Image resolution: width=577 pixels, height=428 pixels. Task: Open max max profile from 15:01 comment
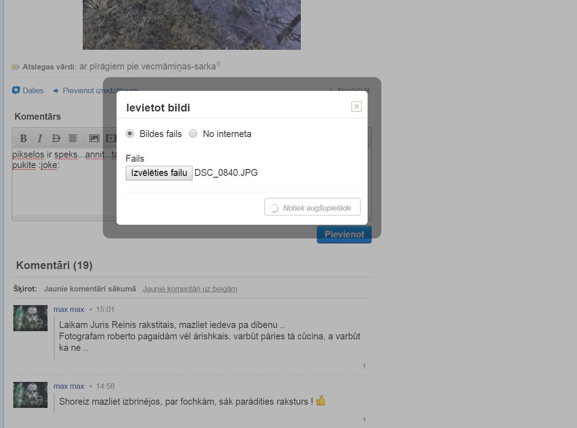(69, 309)
